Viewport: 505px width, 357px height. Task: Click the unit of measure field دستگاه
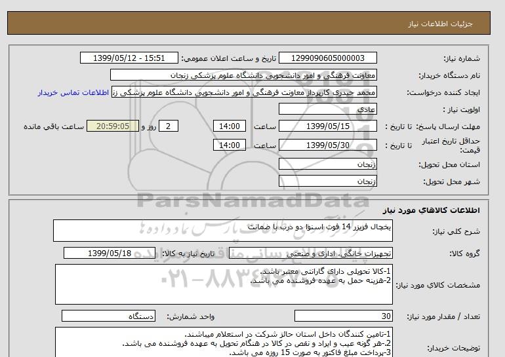coord(108,316)
